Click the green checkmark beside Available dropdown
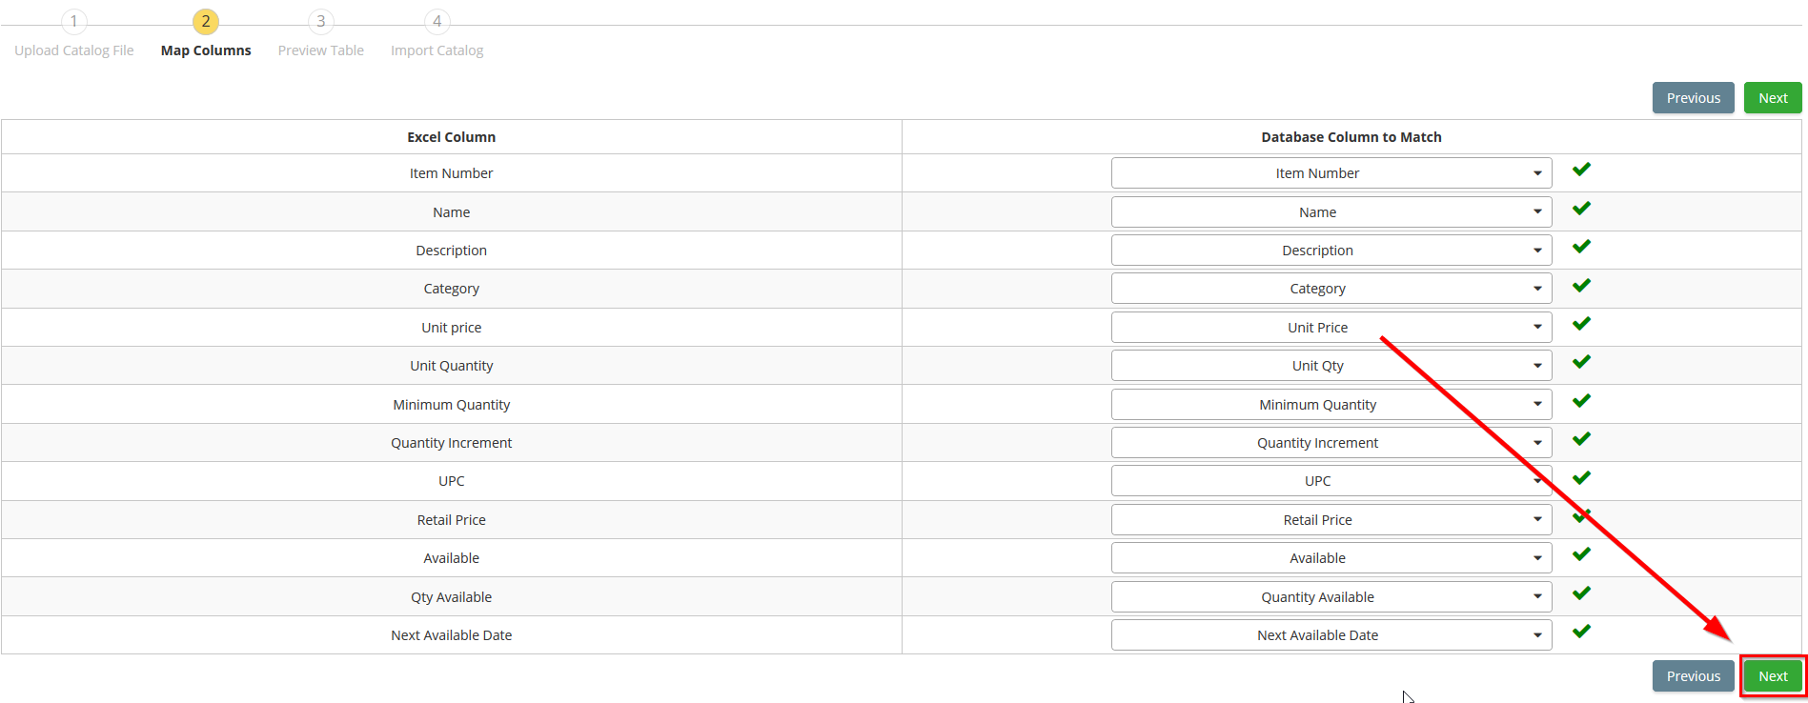This screenshot has height=703, width=1808. tap(1581, 554)
